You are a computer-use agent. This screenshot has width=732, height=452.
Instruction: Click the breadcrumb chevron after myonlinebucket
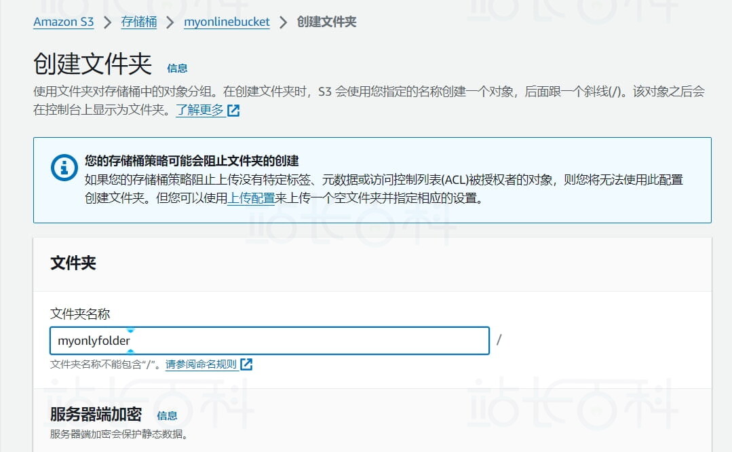283,22
